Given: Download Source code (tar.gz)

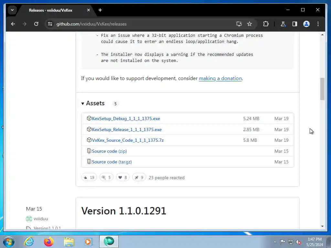Looking at the screenshot, I should coord(112,162).
